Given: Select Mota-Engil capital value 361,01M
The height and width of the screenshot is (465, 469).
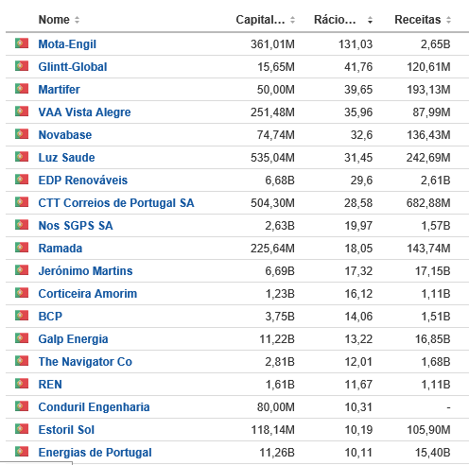Looking at the screenshot, I should 272,44.
